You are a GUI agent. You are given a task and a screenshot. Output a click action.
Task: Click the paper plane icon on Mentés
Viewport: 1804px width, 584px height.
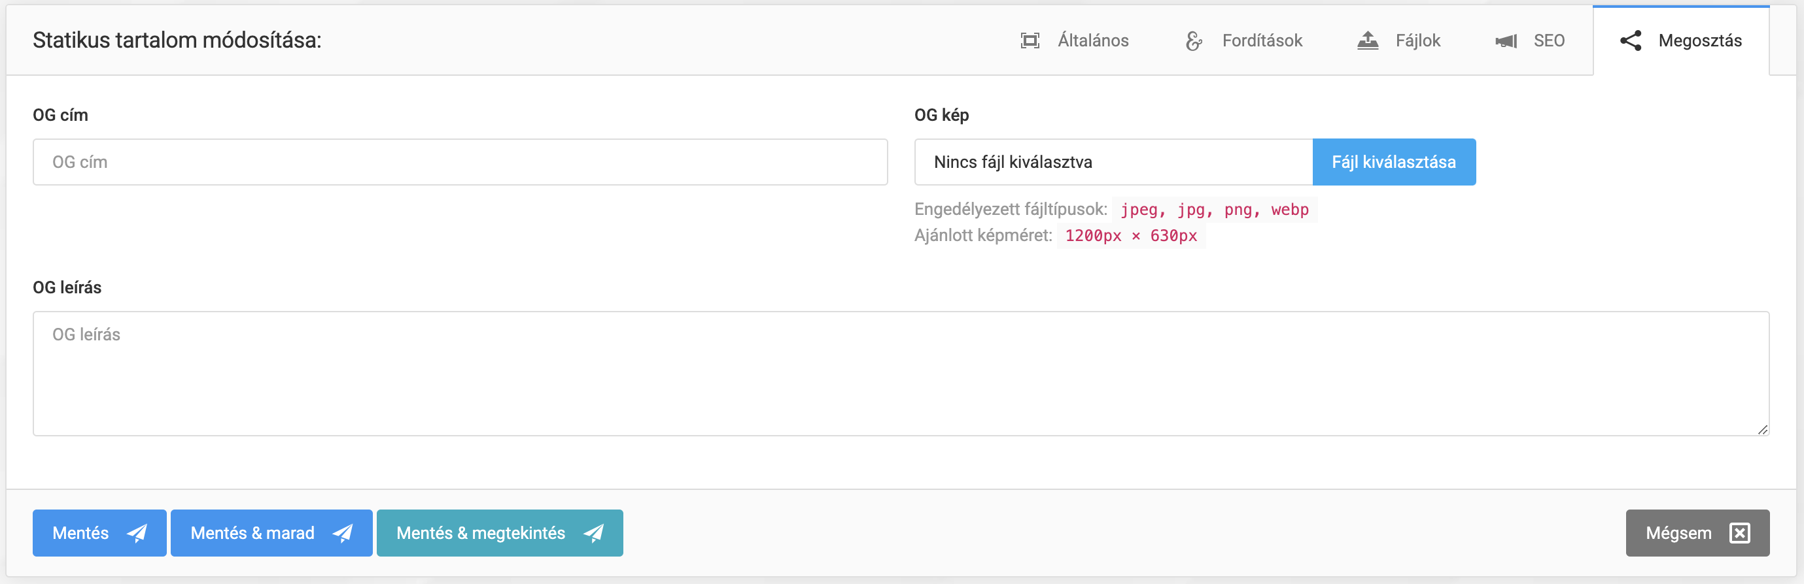(137, 533)
